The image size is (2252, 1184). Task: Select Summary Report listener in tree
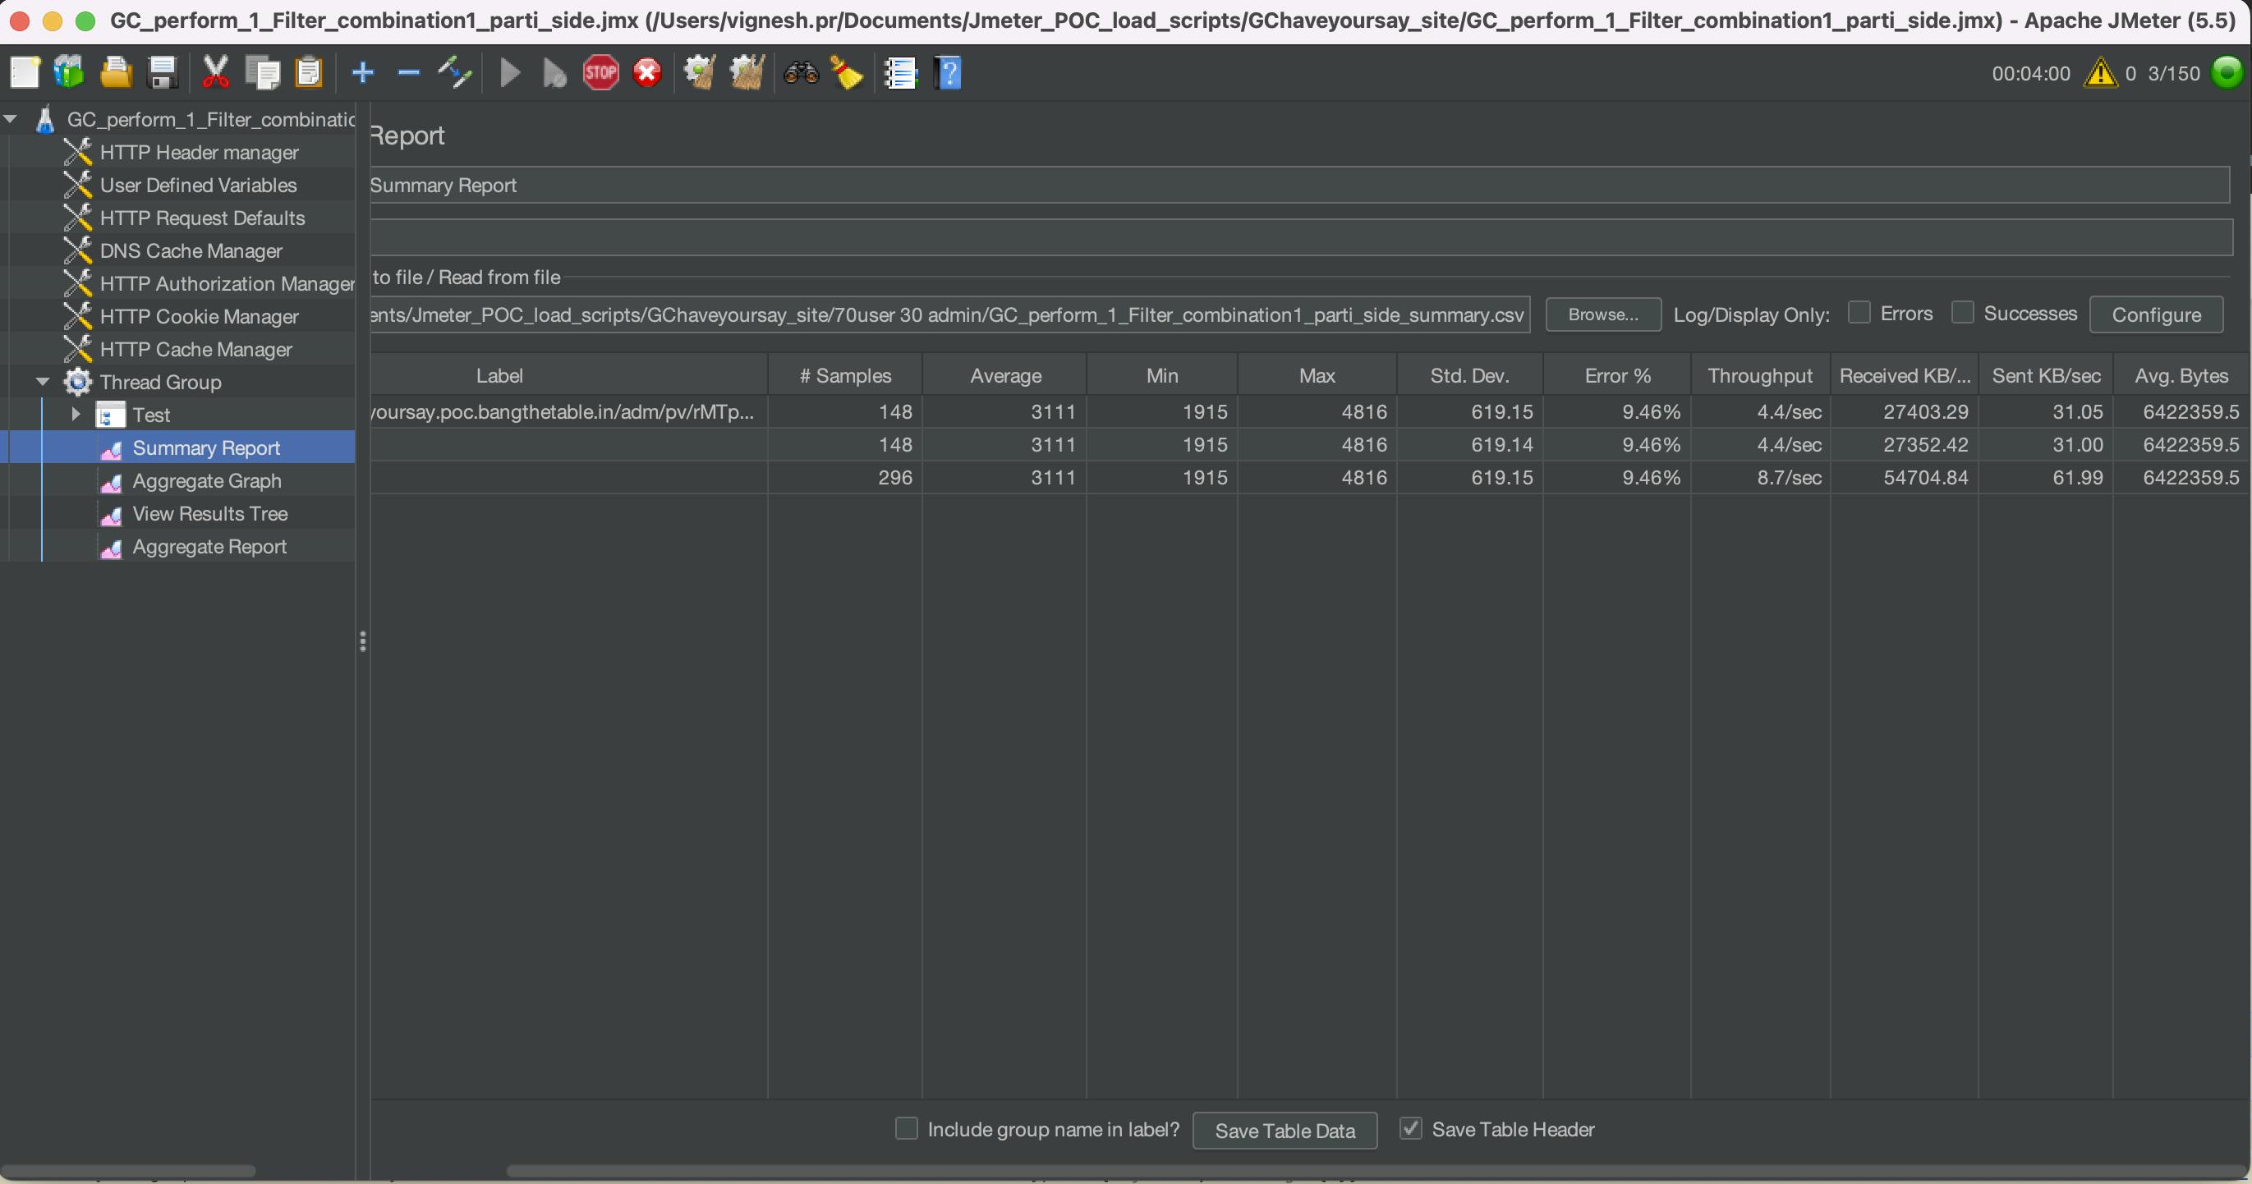coord(205,447)
